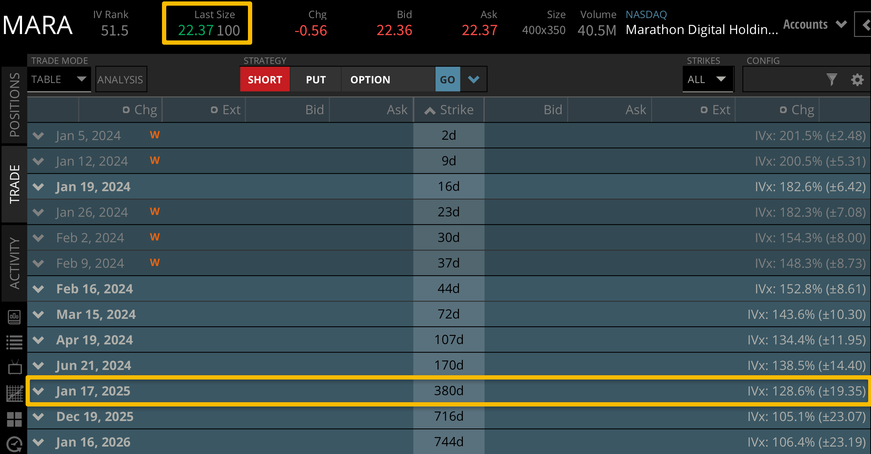Viewport: 871px width, 454px height.
Task: Click the GO strategy button
Action: 448,79
